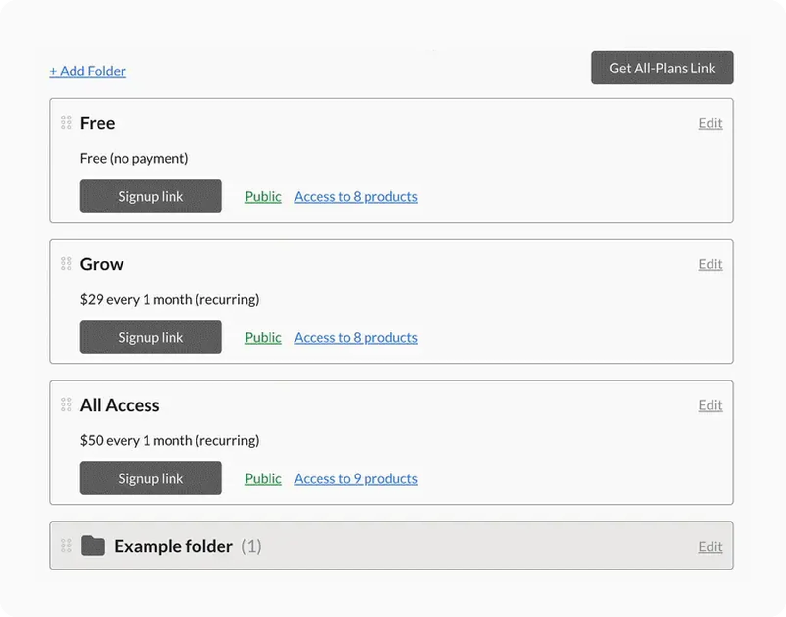Open Public visibility of All Access plan
786x617 pixels.
[263, 478]
